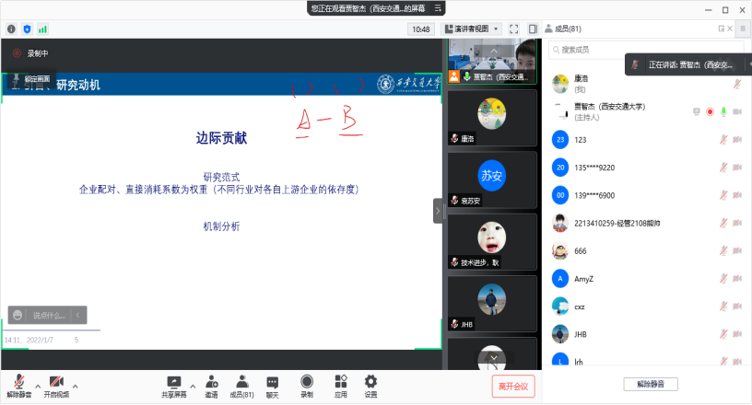Viewport: 752px width, 405px height.
Task: Open the 演讲者视图 view dropdown
Action: (474, 29)
